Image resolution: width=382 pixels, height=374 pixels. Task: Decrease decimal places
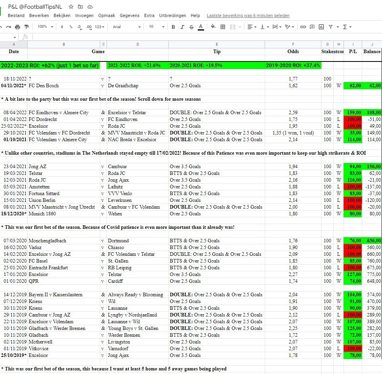click(x=80, y=27)
